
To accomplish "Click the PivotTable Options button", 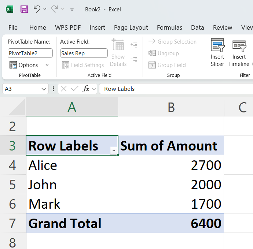I will (23, 65).
